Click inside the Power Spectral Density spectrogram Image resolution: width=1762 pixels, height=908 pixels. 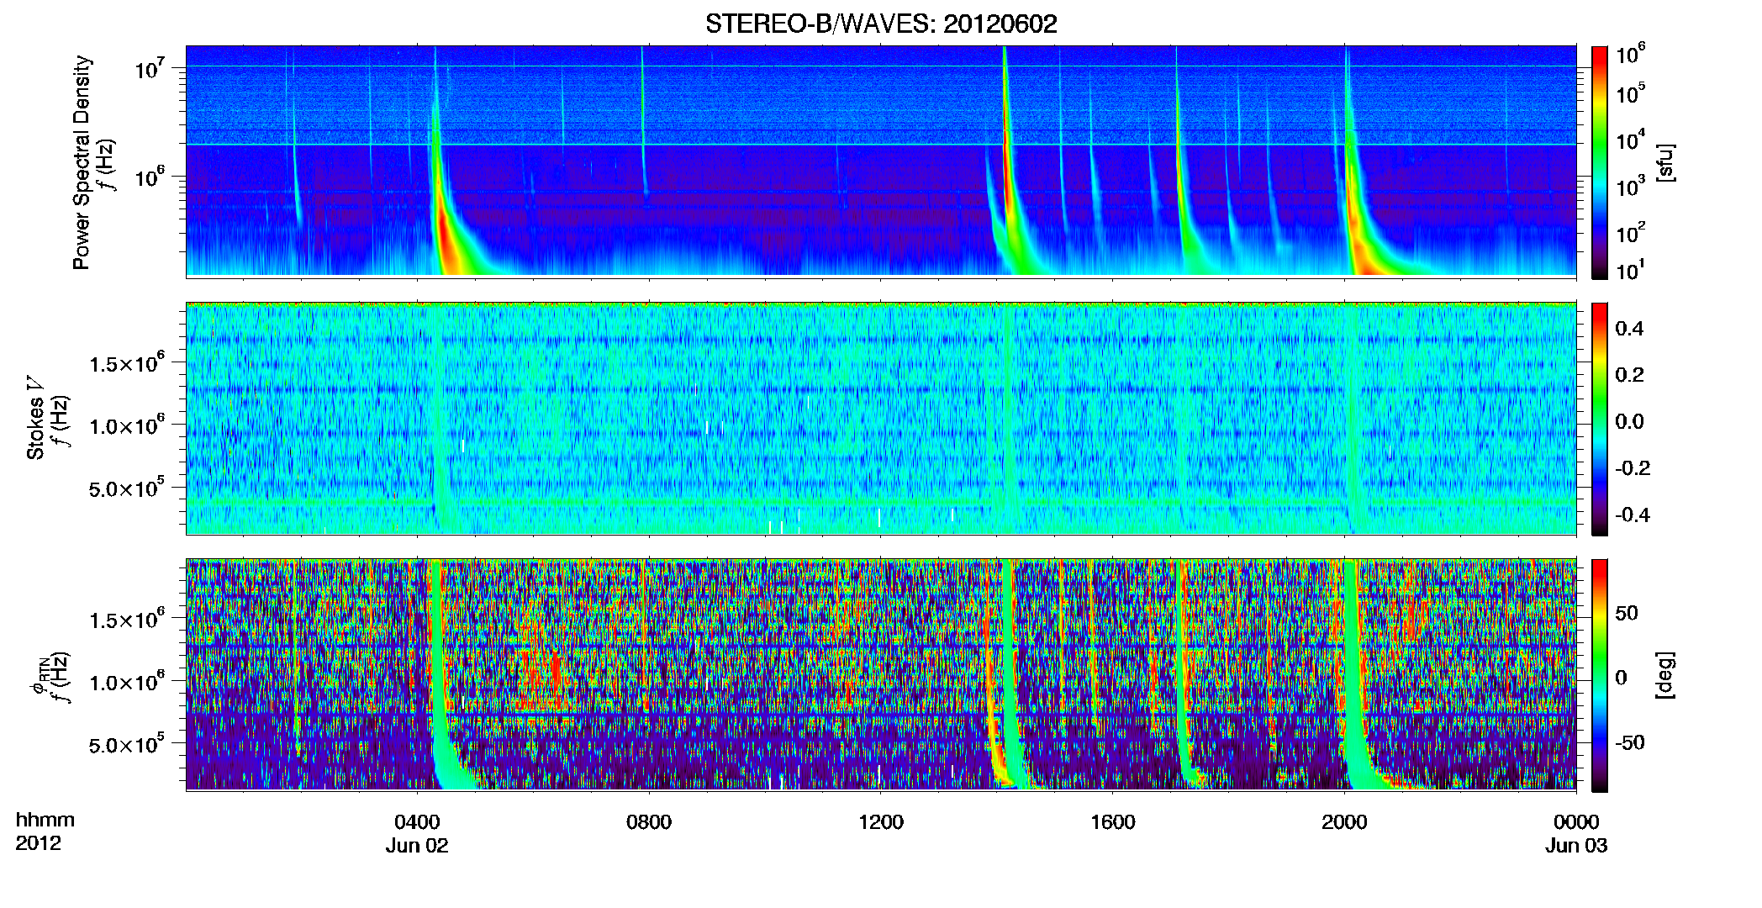[881, 161]
